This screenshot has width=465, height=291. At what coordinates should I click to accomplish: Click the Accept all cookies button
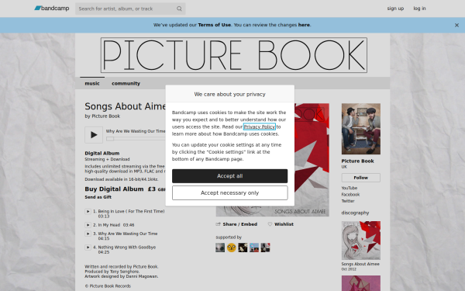click(230, 176)
